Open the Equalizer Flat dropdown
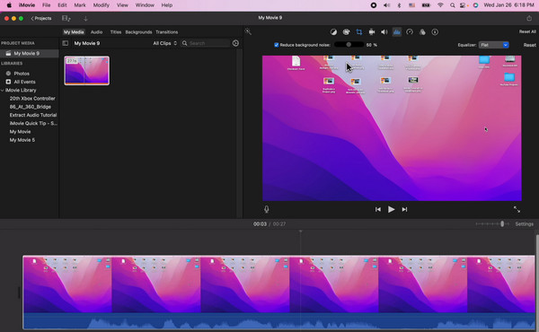Screen dimensions: 539x332 pos(493,45)
